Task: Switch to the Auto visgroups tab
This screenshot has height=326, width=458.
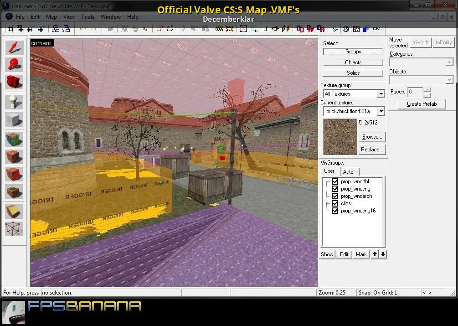Action: 348,172
